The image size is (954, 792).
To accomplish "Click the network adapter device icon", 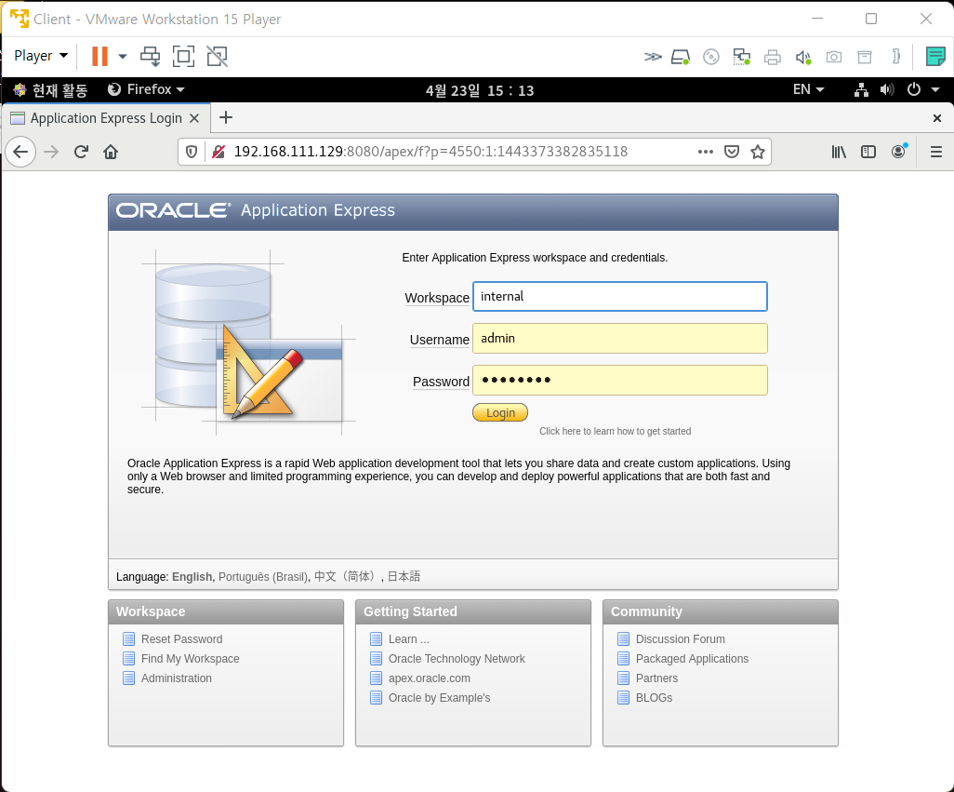I will [741, 57].
